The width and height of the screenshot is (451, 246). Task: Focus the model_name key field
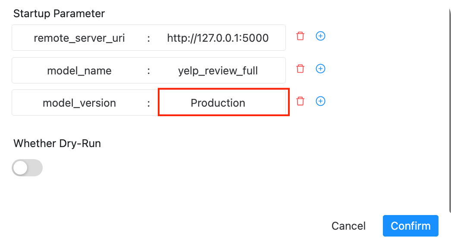point(79,71)
